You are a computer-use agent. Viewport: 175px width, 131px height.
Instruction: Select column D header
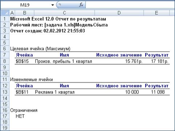pos(119,13)
